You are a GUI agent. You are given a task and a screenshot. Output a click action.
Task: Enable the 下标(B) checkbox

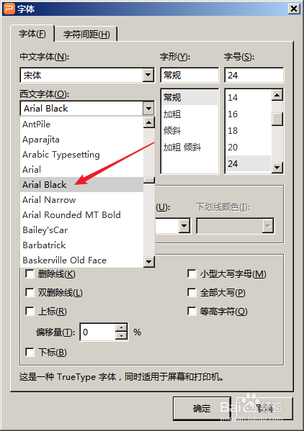[30, 352]
